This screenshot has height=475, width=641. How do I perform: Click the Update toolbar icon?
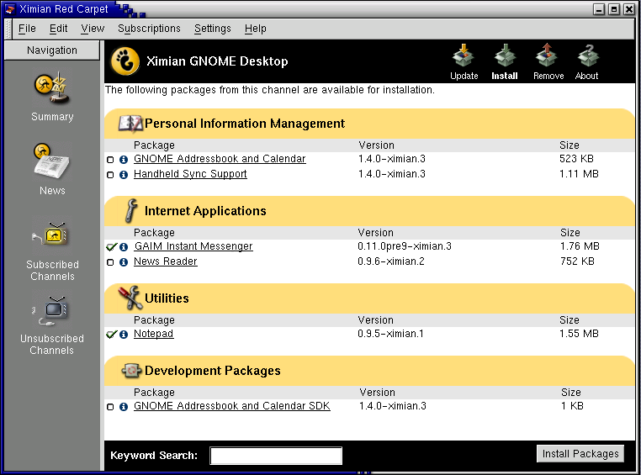pos(464,55)
